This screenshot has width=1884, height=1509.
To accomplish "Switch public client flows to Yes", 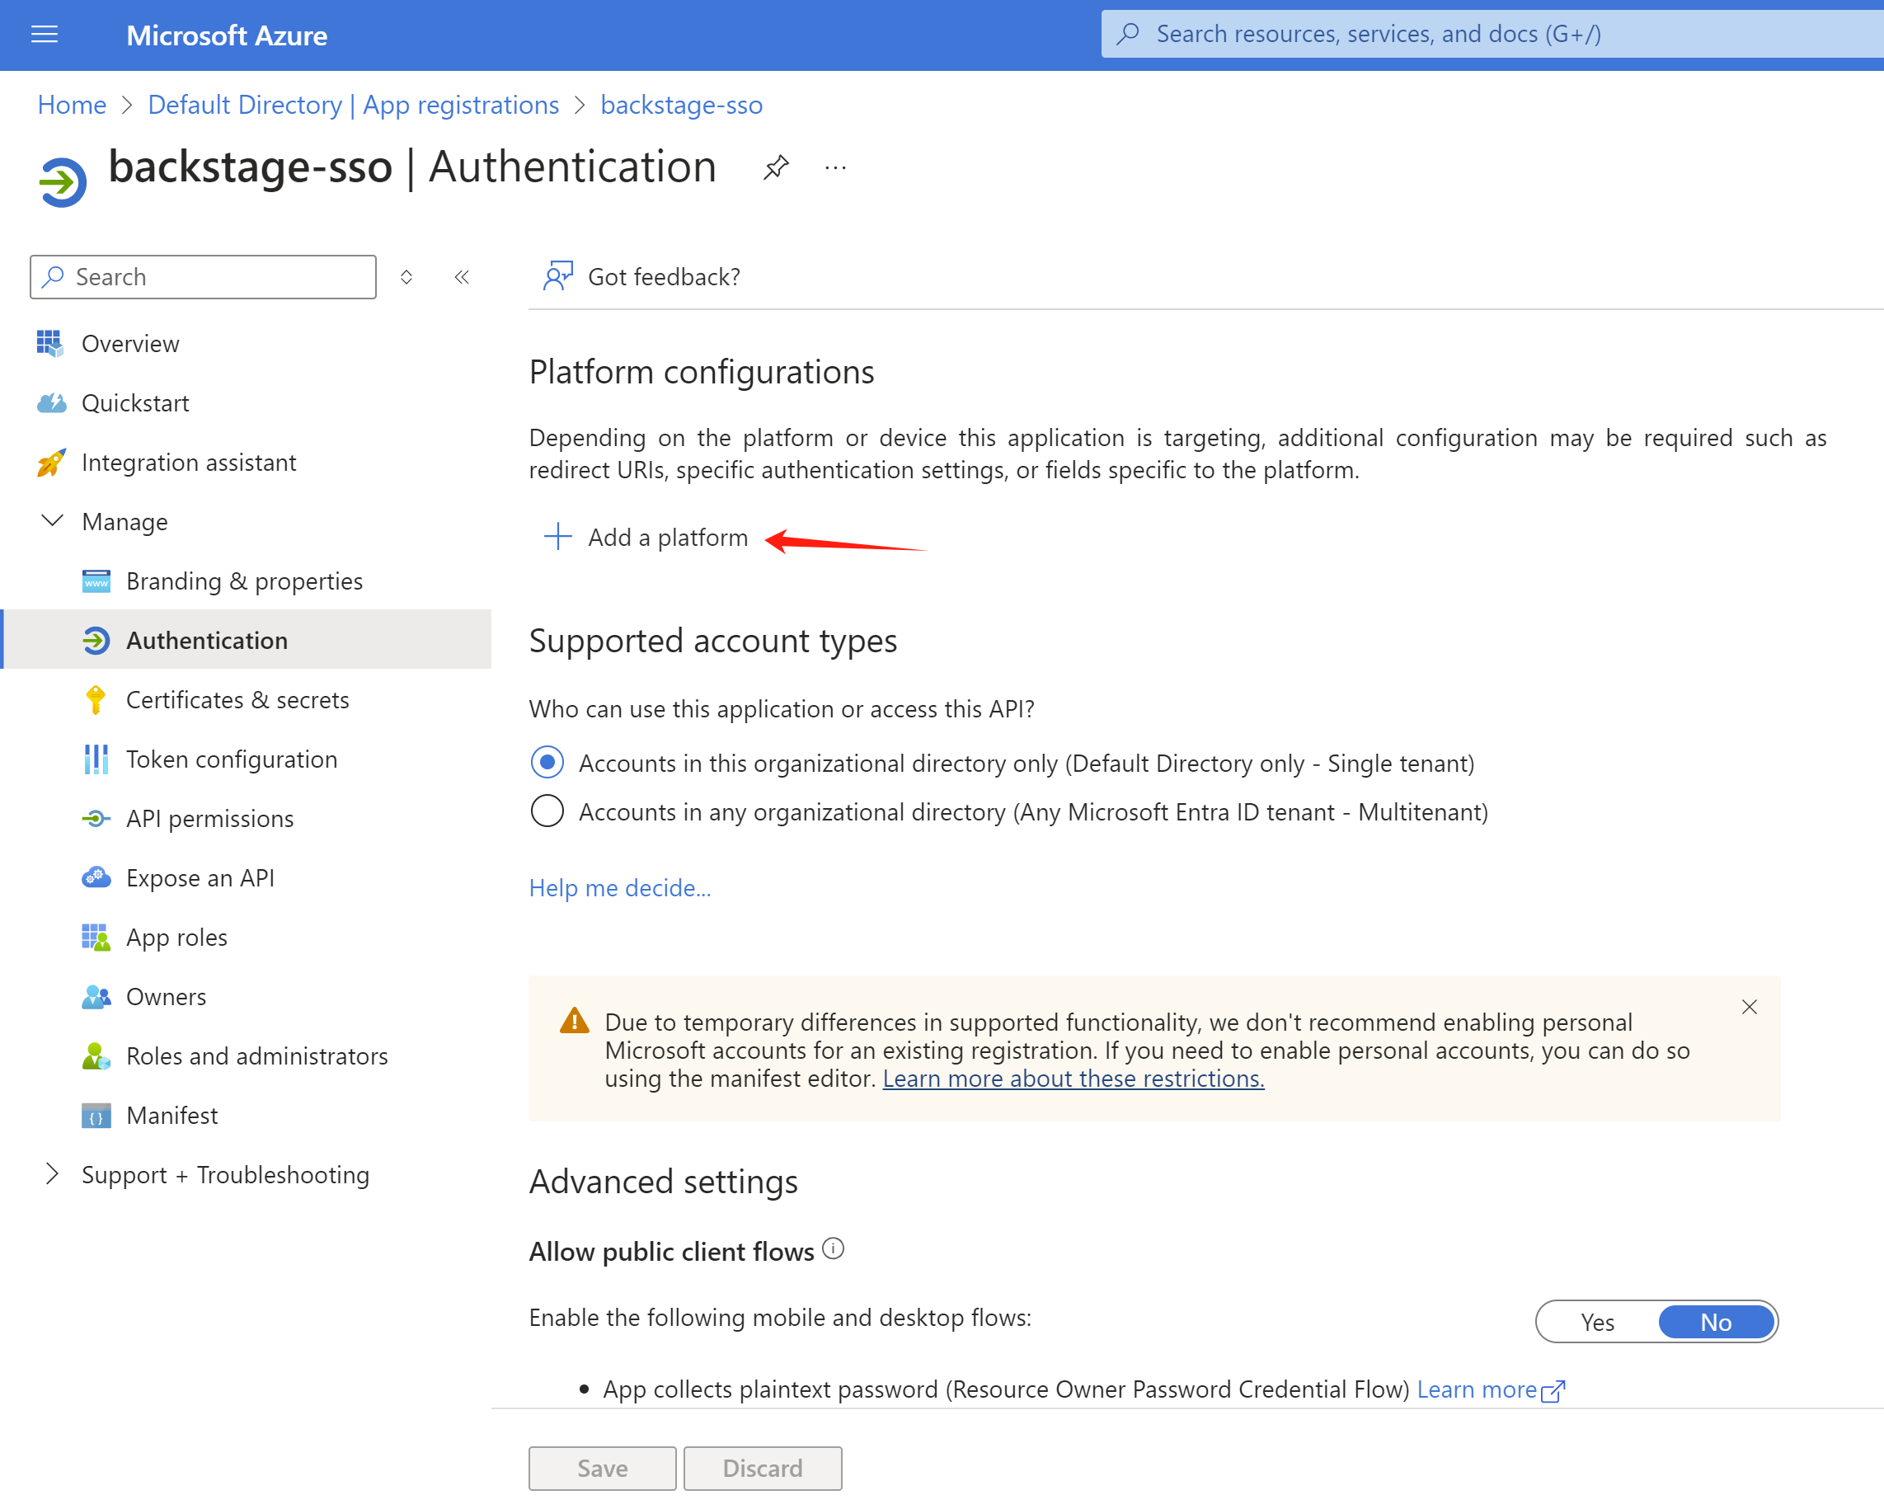I will pyautogui.click(x=1596, y=1322).
